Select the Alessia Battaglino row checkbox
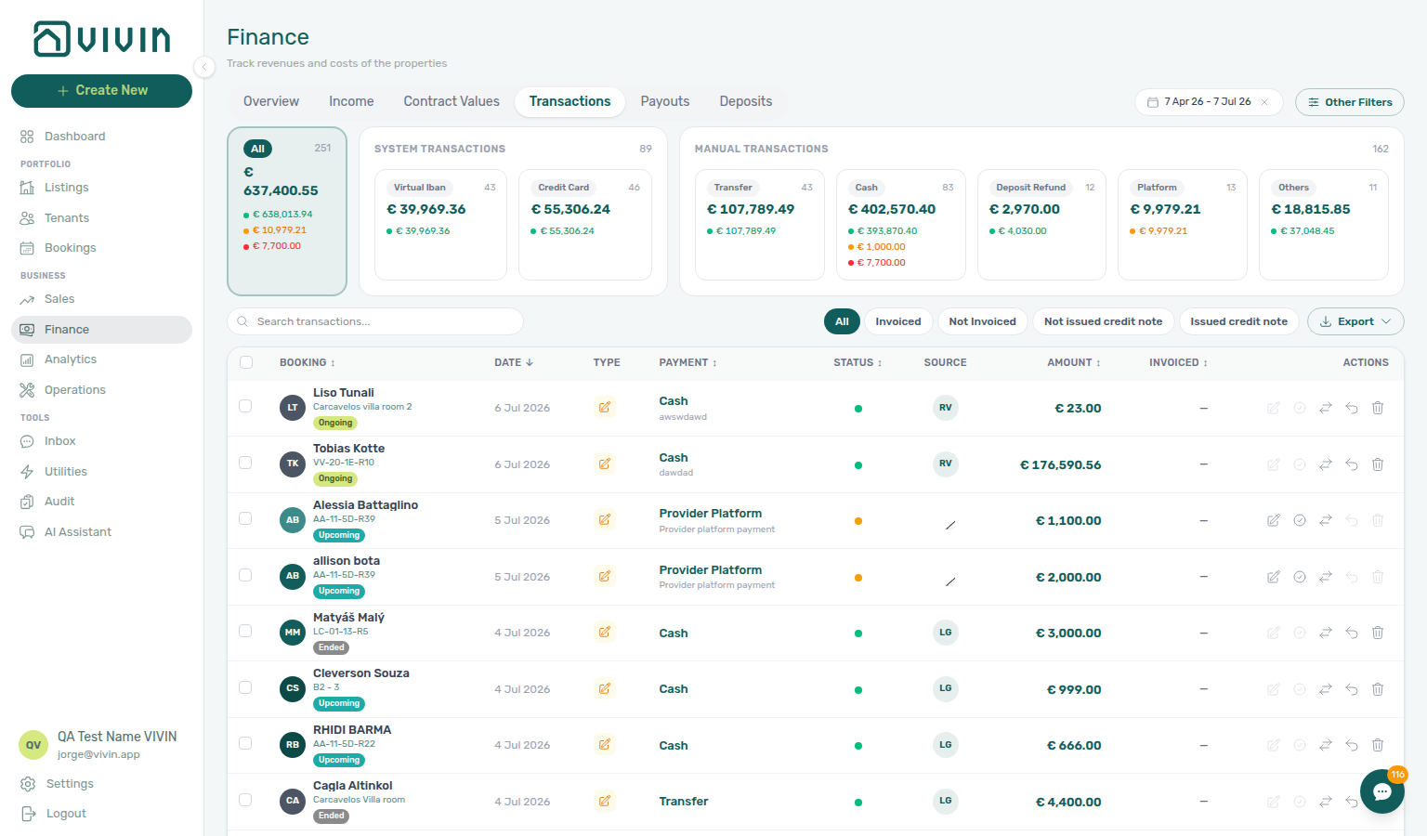The width and height of the screenshot is (1427, 836). coord(245,518)
